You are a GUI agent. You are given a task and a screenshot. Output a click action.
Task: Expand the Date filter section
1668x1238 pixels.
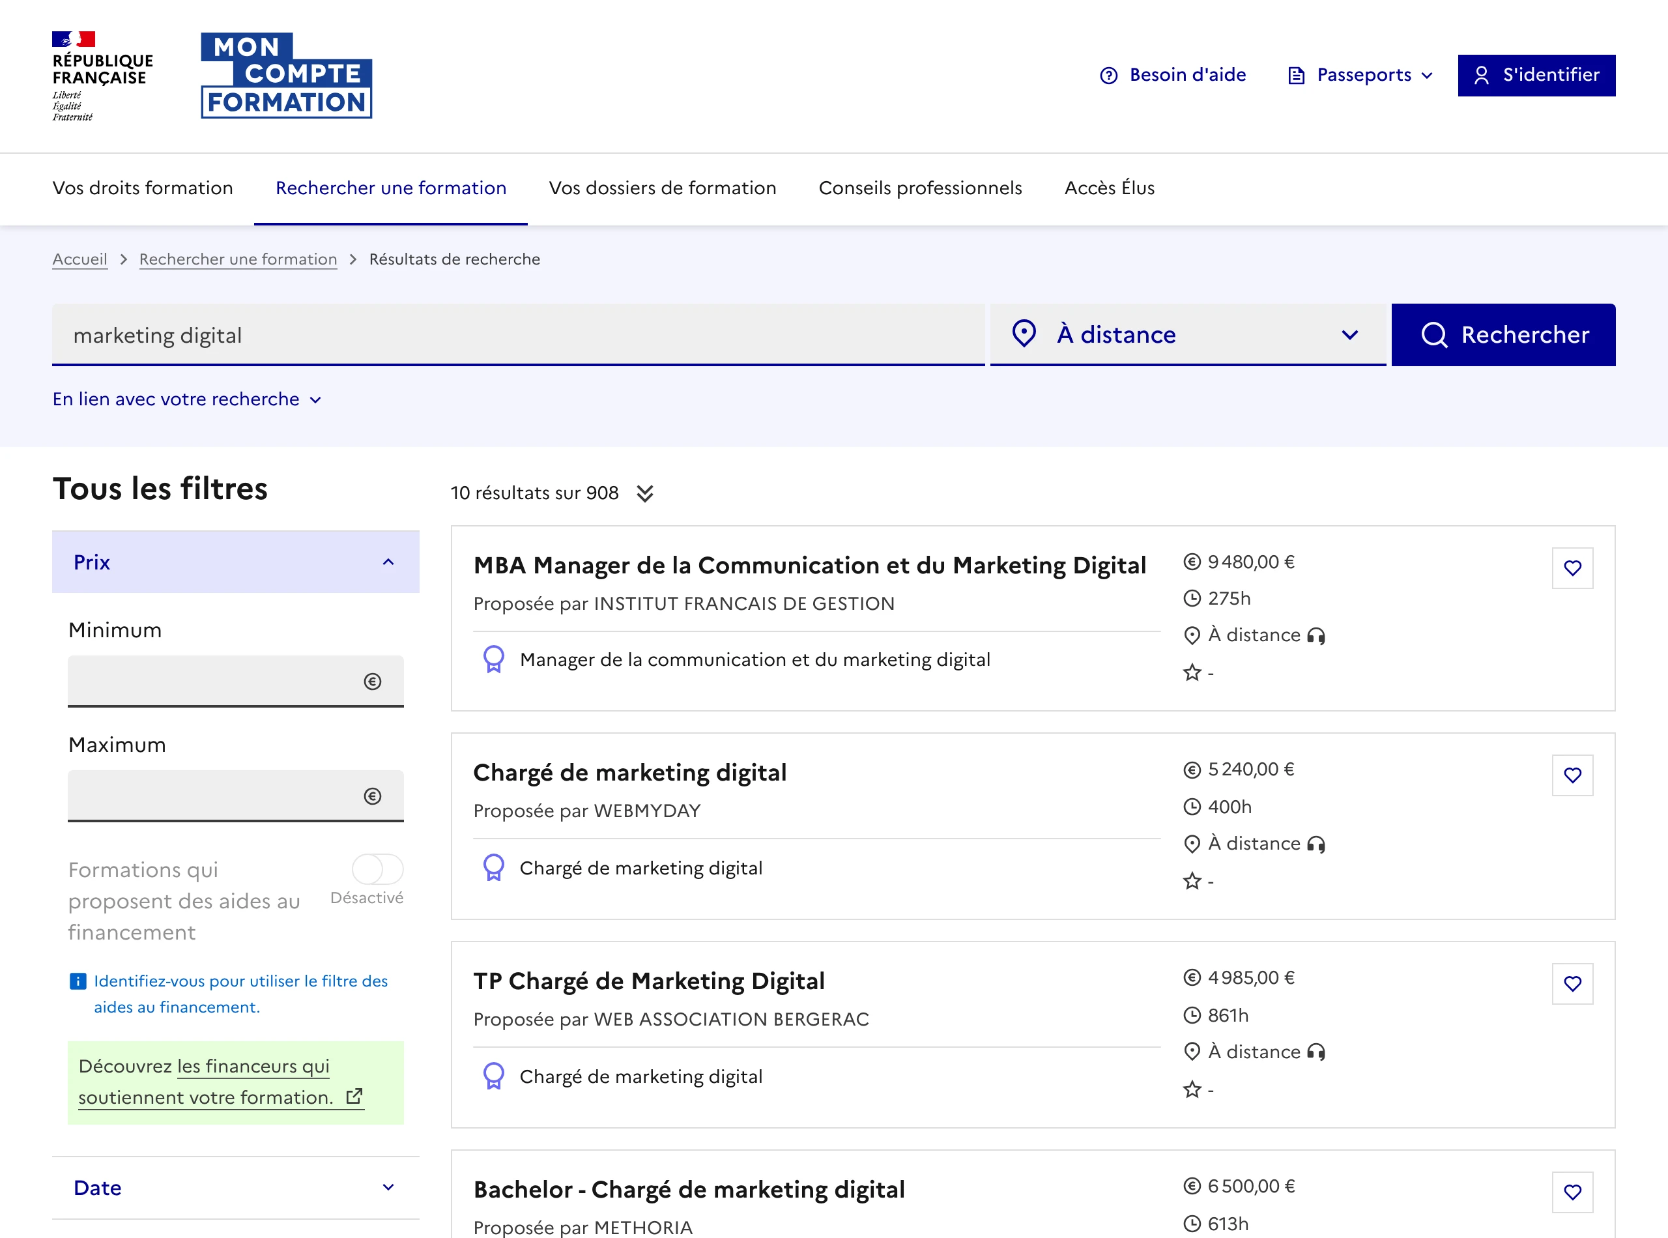[x=235, y=1188]
